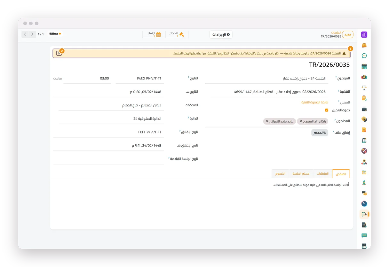Open the teal message bubble icon

pos(364,235)
